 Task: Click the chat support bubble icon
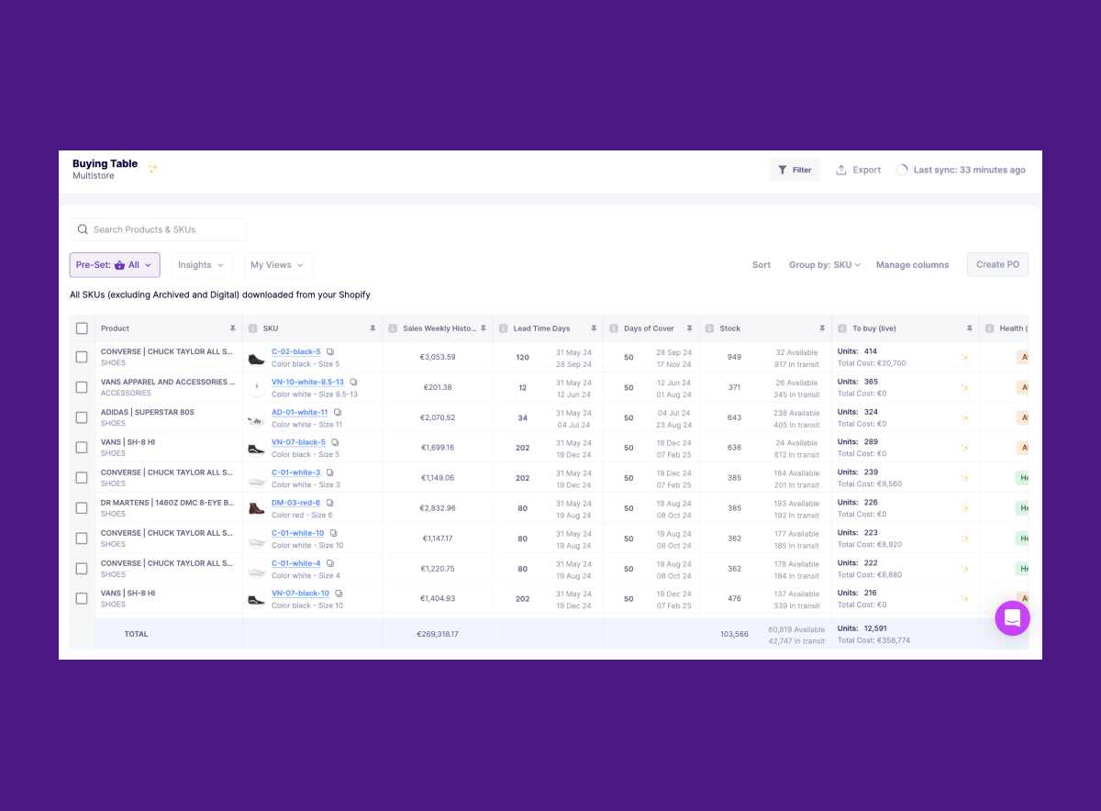click(x=1013, y=618)
